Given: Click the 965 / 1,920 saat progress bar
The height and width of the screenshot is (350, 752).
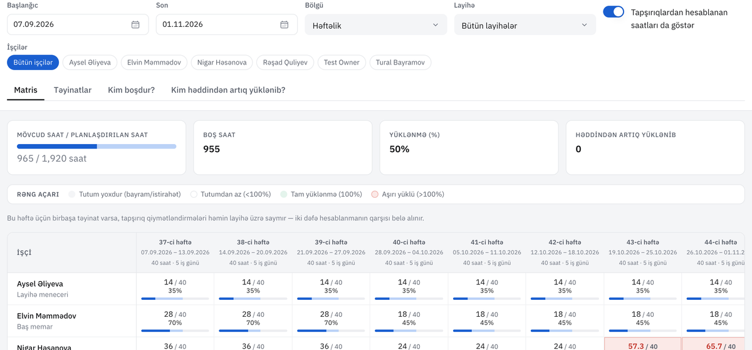Looking at the screenshot, I should [x=97, y=147].
